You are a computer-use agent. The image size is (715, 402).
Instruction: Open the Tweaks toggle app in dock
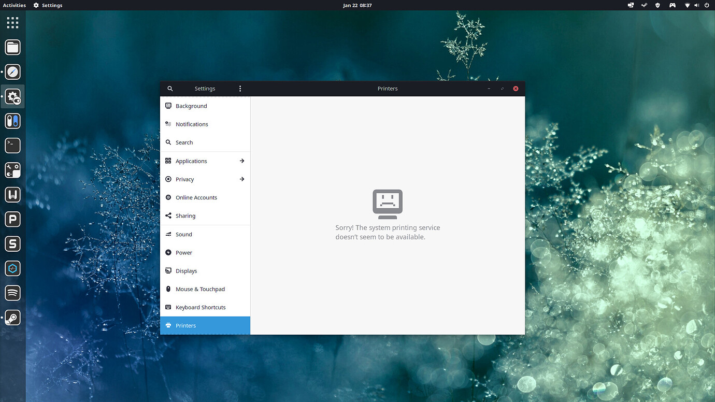coord(12,121)
